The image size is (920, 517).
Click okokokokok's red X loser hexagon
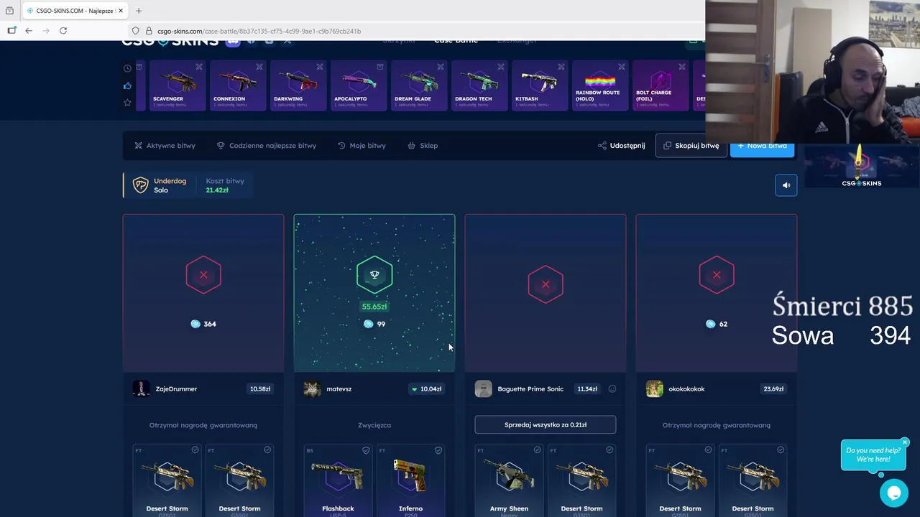click(x=717, y=274)
